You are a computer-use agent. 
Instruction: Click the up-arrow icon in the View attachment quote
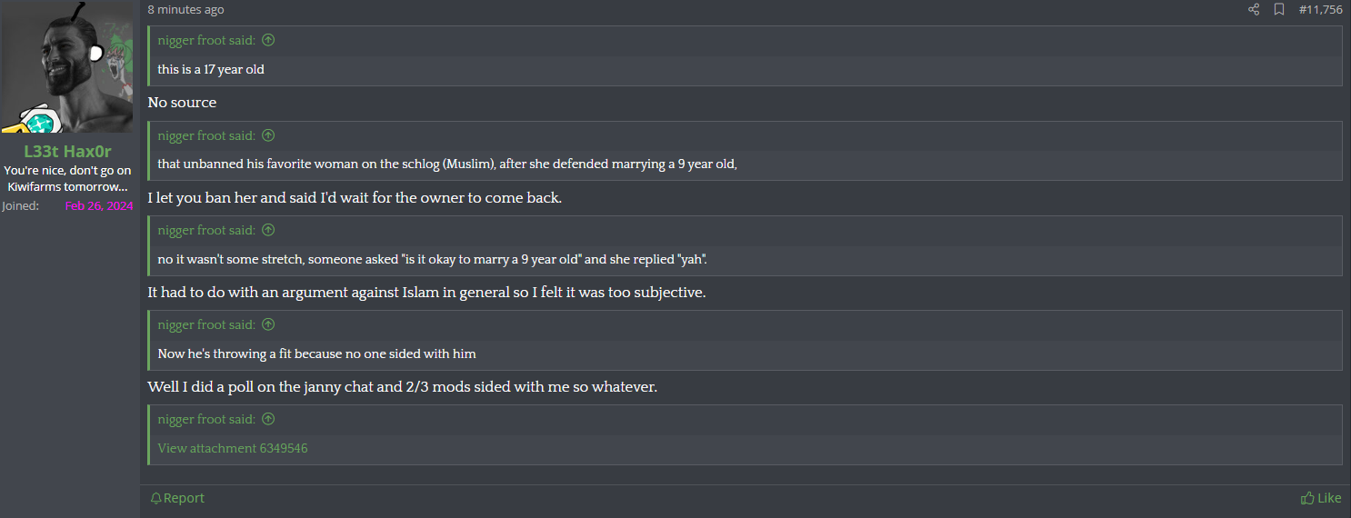pos(268,419)
